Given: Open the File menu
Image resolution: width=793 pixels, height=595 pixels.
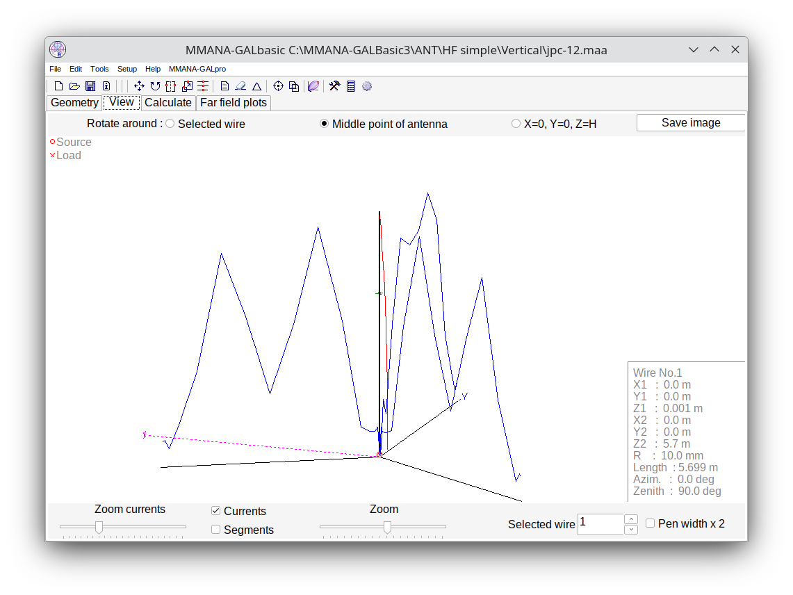Looking at the screenshot, I should click(55, 69).
